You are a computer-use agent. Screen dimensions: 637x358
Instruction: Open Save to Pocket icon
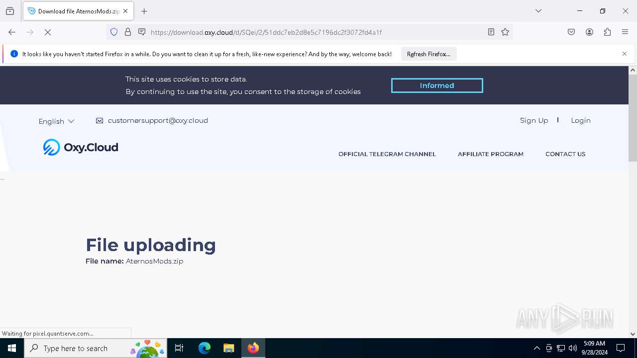click(571, 32)
